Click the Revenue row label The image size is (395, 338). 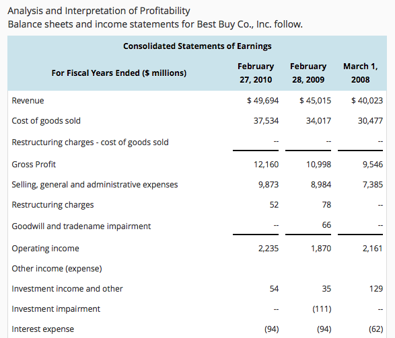tap(28, 101)
